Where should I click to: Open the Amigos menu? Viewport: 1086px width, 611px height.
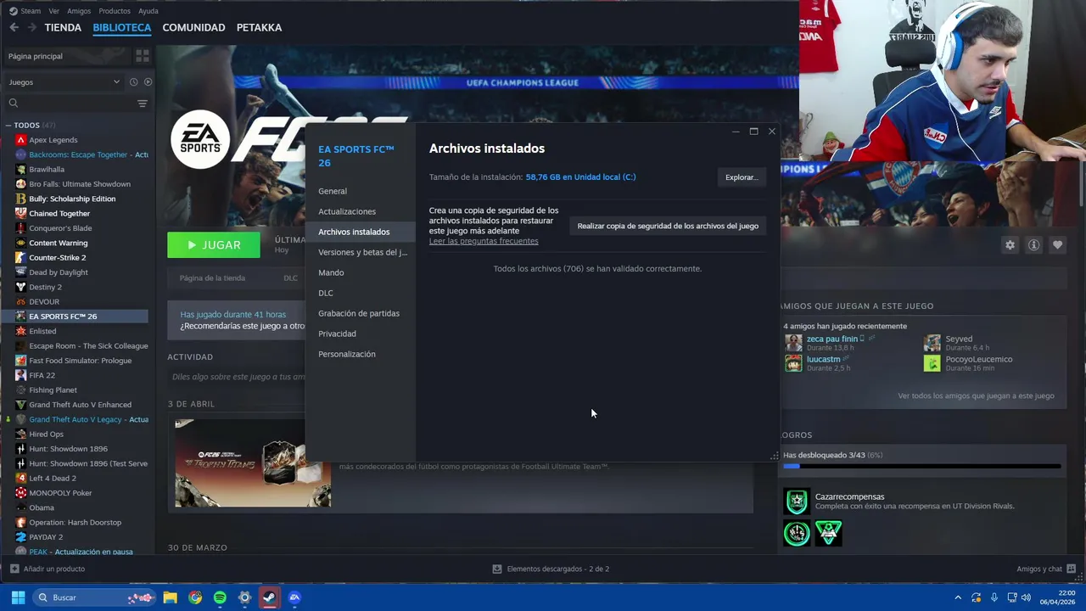[x=79, y=11]
